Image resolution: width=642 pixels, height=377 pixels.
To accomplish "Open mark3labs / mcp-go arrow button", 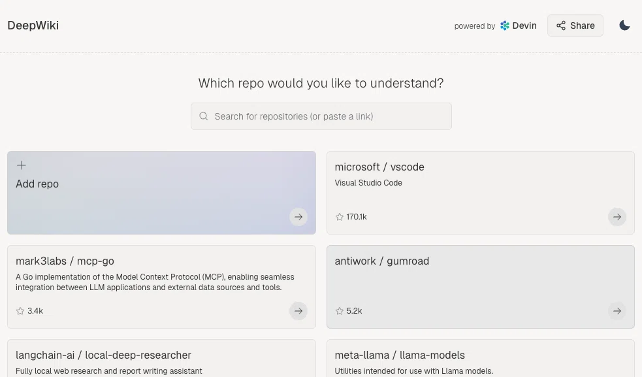I will [x=298, y=311].
